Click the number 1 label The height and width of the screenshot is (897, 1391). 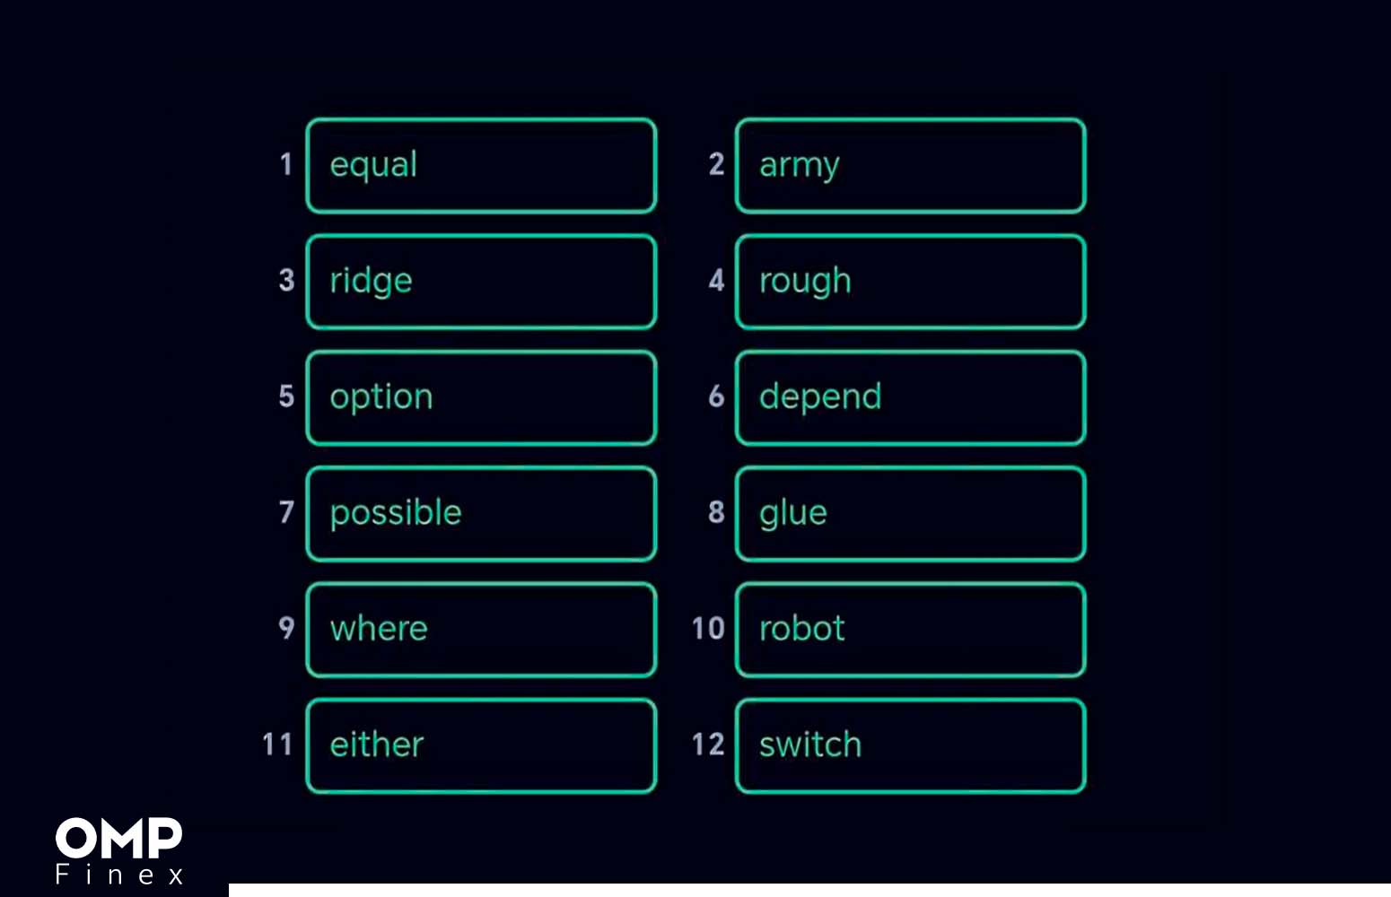point(286,164)
